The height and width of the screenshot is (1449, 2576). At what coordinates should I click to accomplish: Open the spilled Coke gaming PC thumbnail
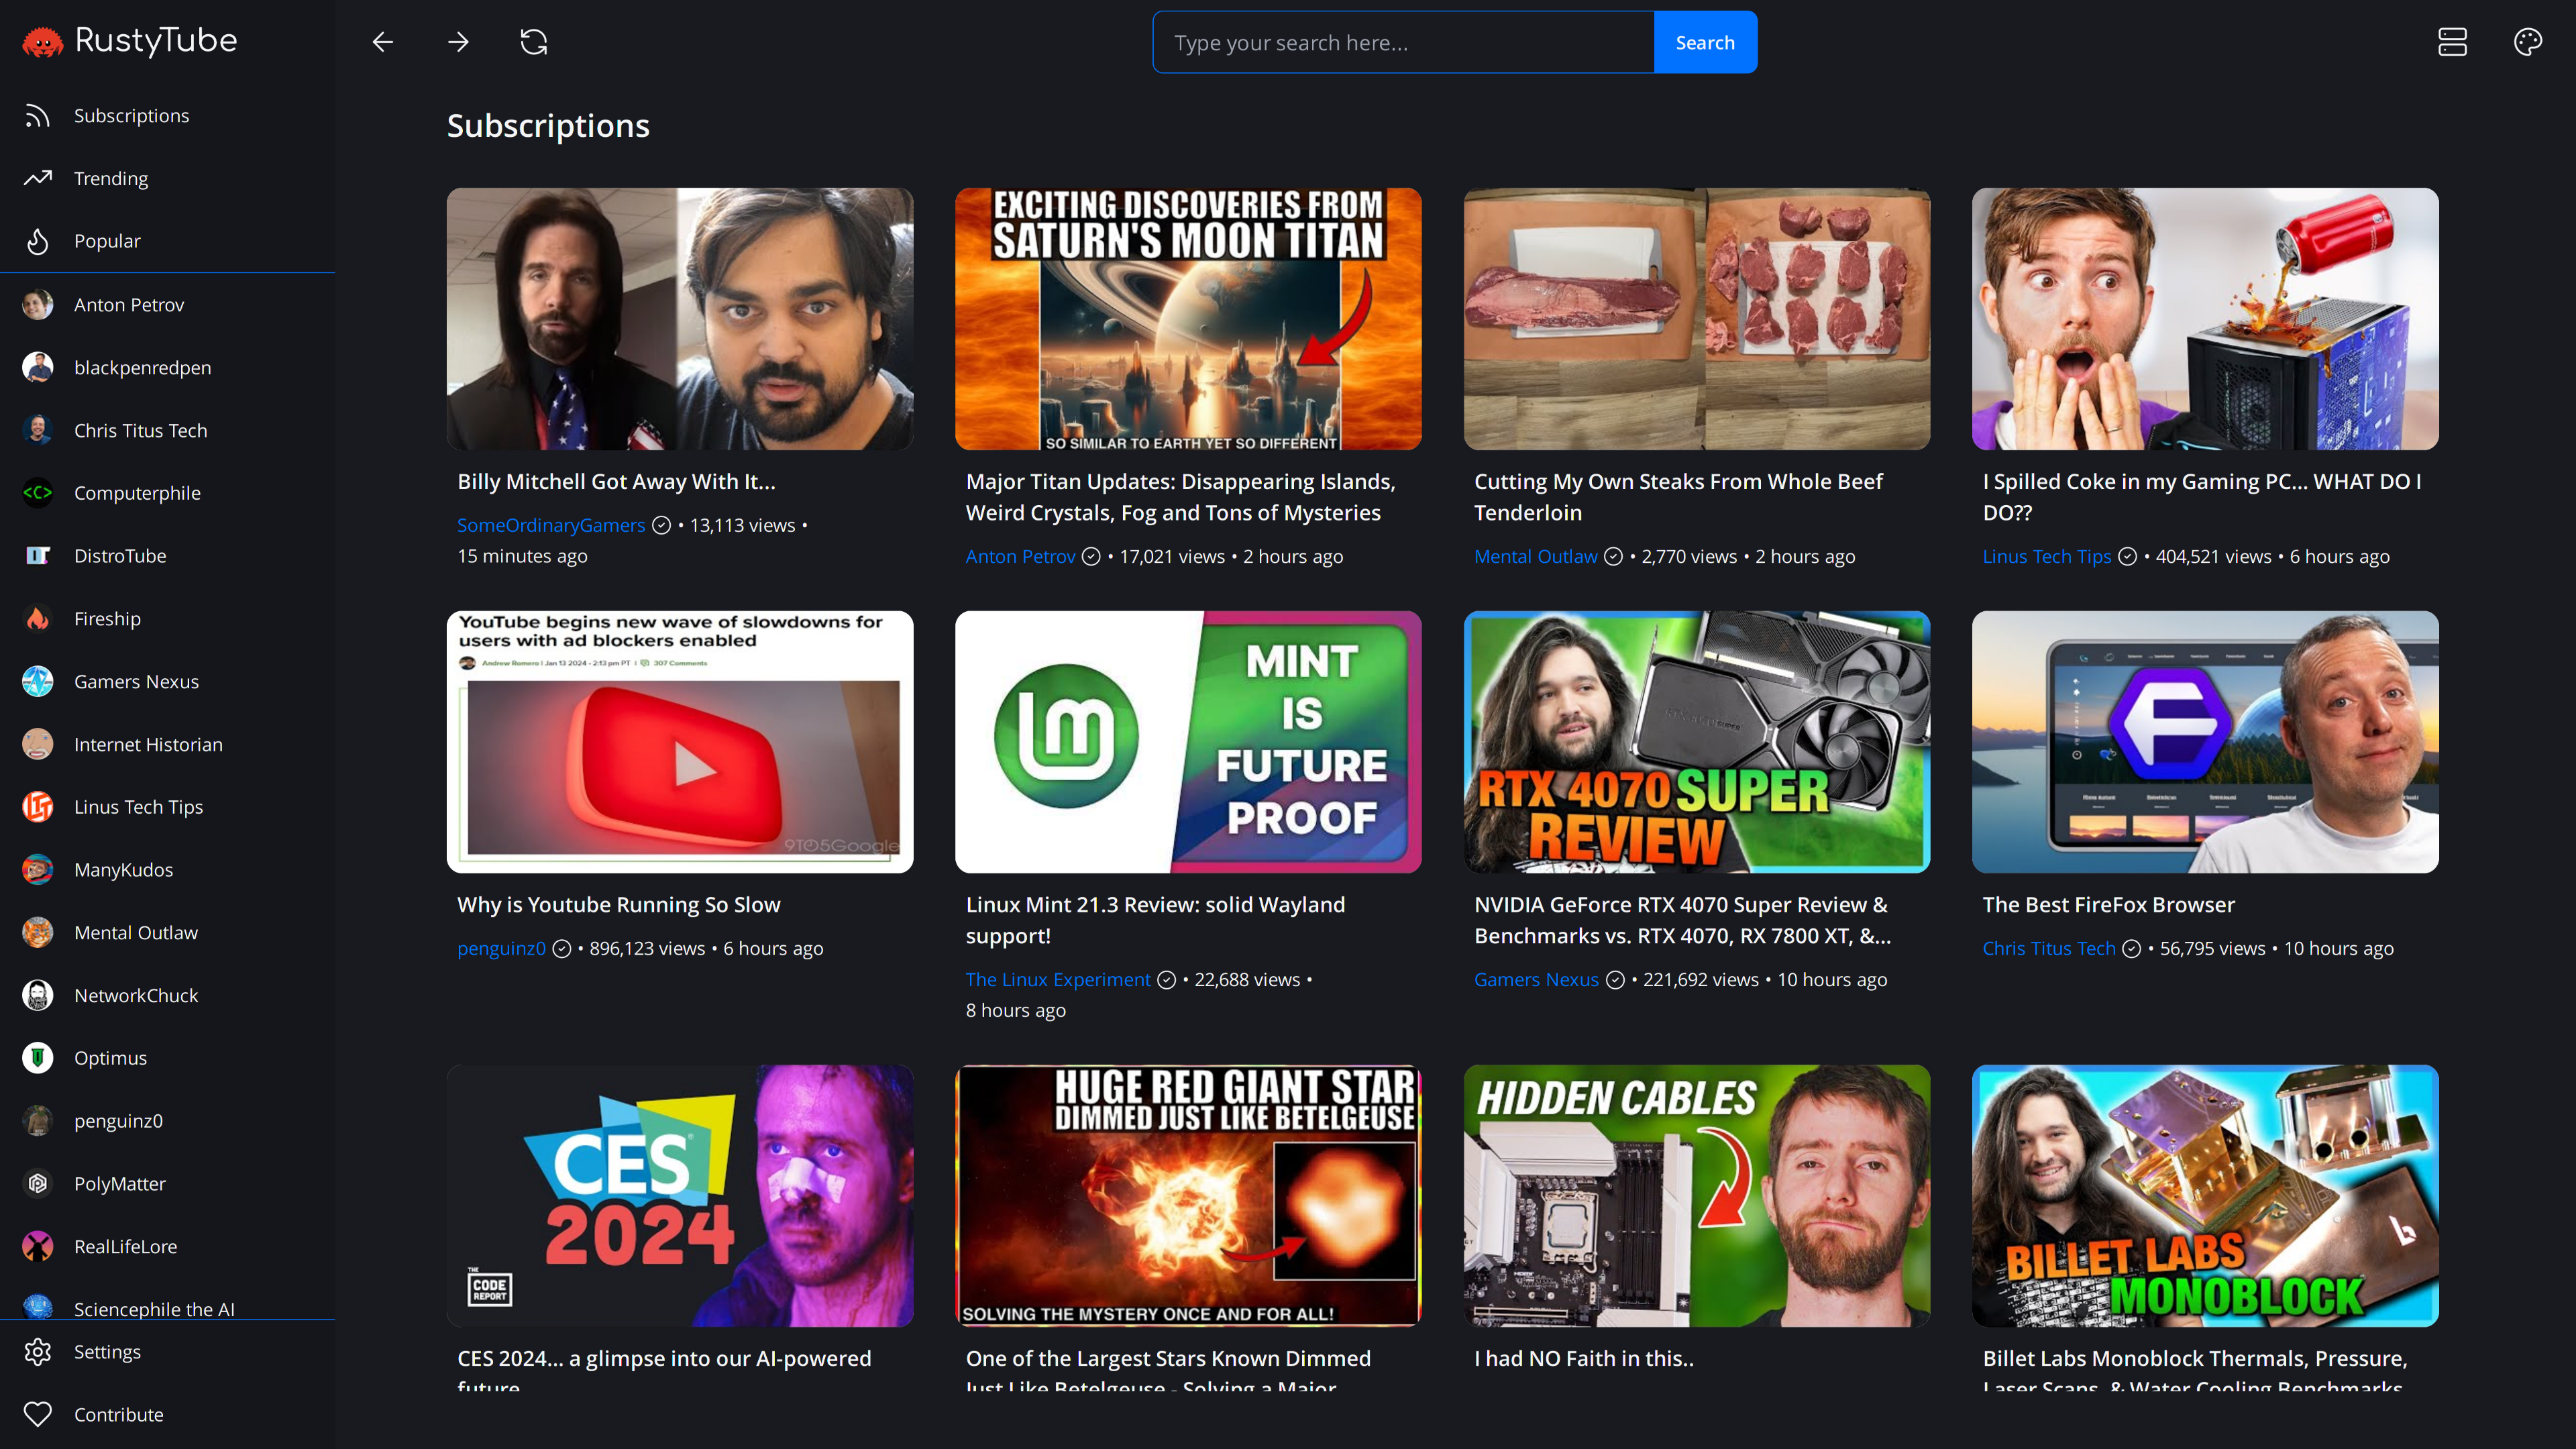[2205, 319]
